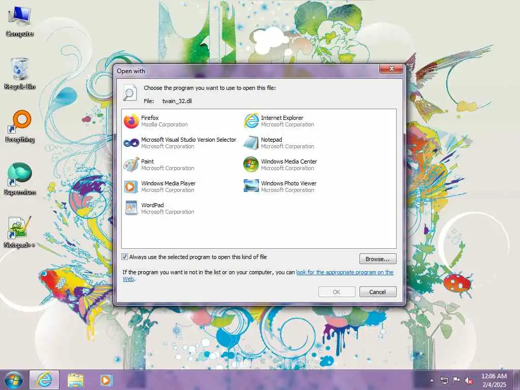Viewport: 520px width, 390px height.
Task: Open the Action Center flag icon
Action: [457, 380]
